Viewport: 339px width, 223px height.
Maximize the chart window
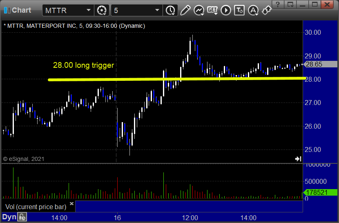[314, 4]
